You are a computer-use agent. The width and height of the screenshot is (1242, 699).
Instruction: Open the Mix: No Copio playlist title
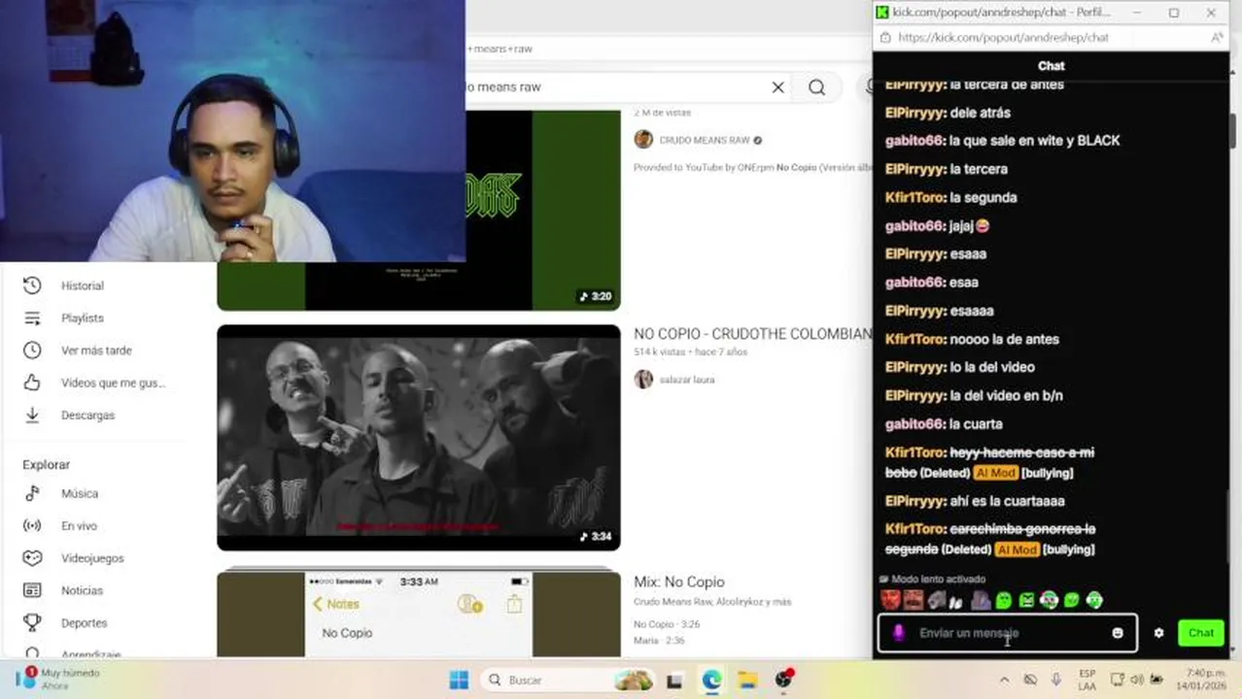[679, 582]
